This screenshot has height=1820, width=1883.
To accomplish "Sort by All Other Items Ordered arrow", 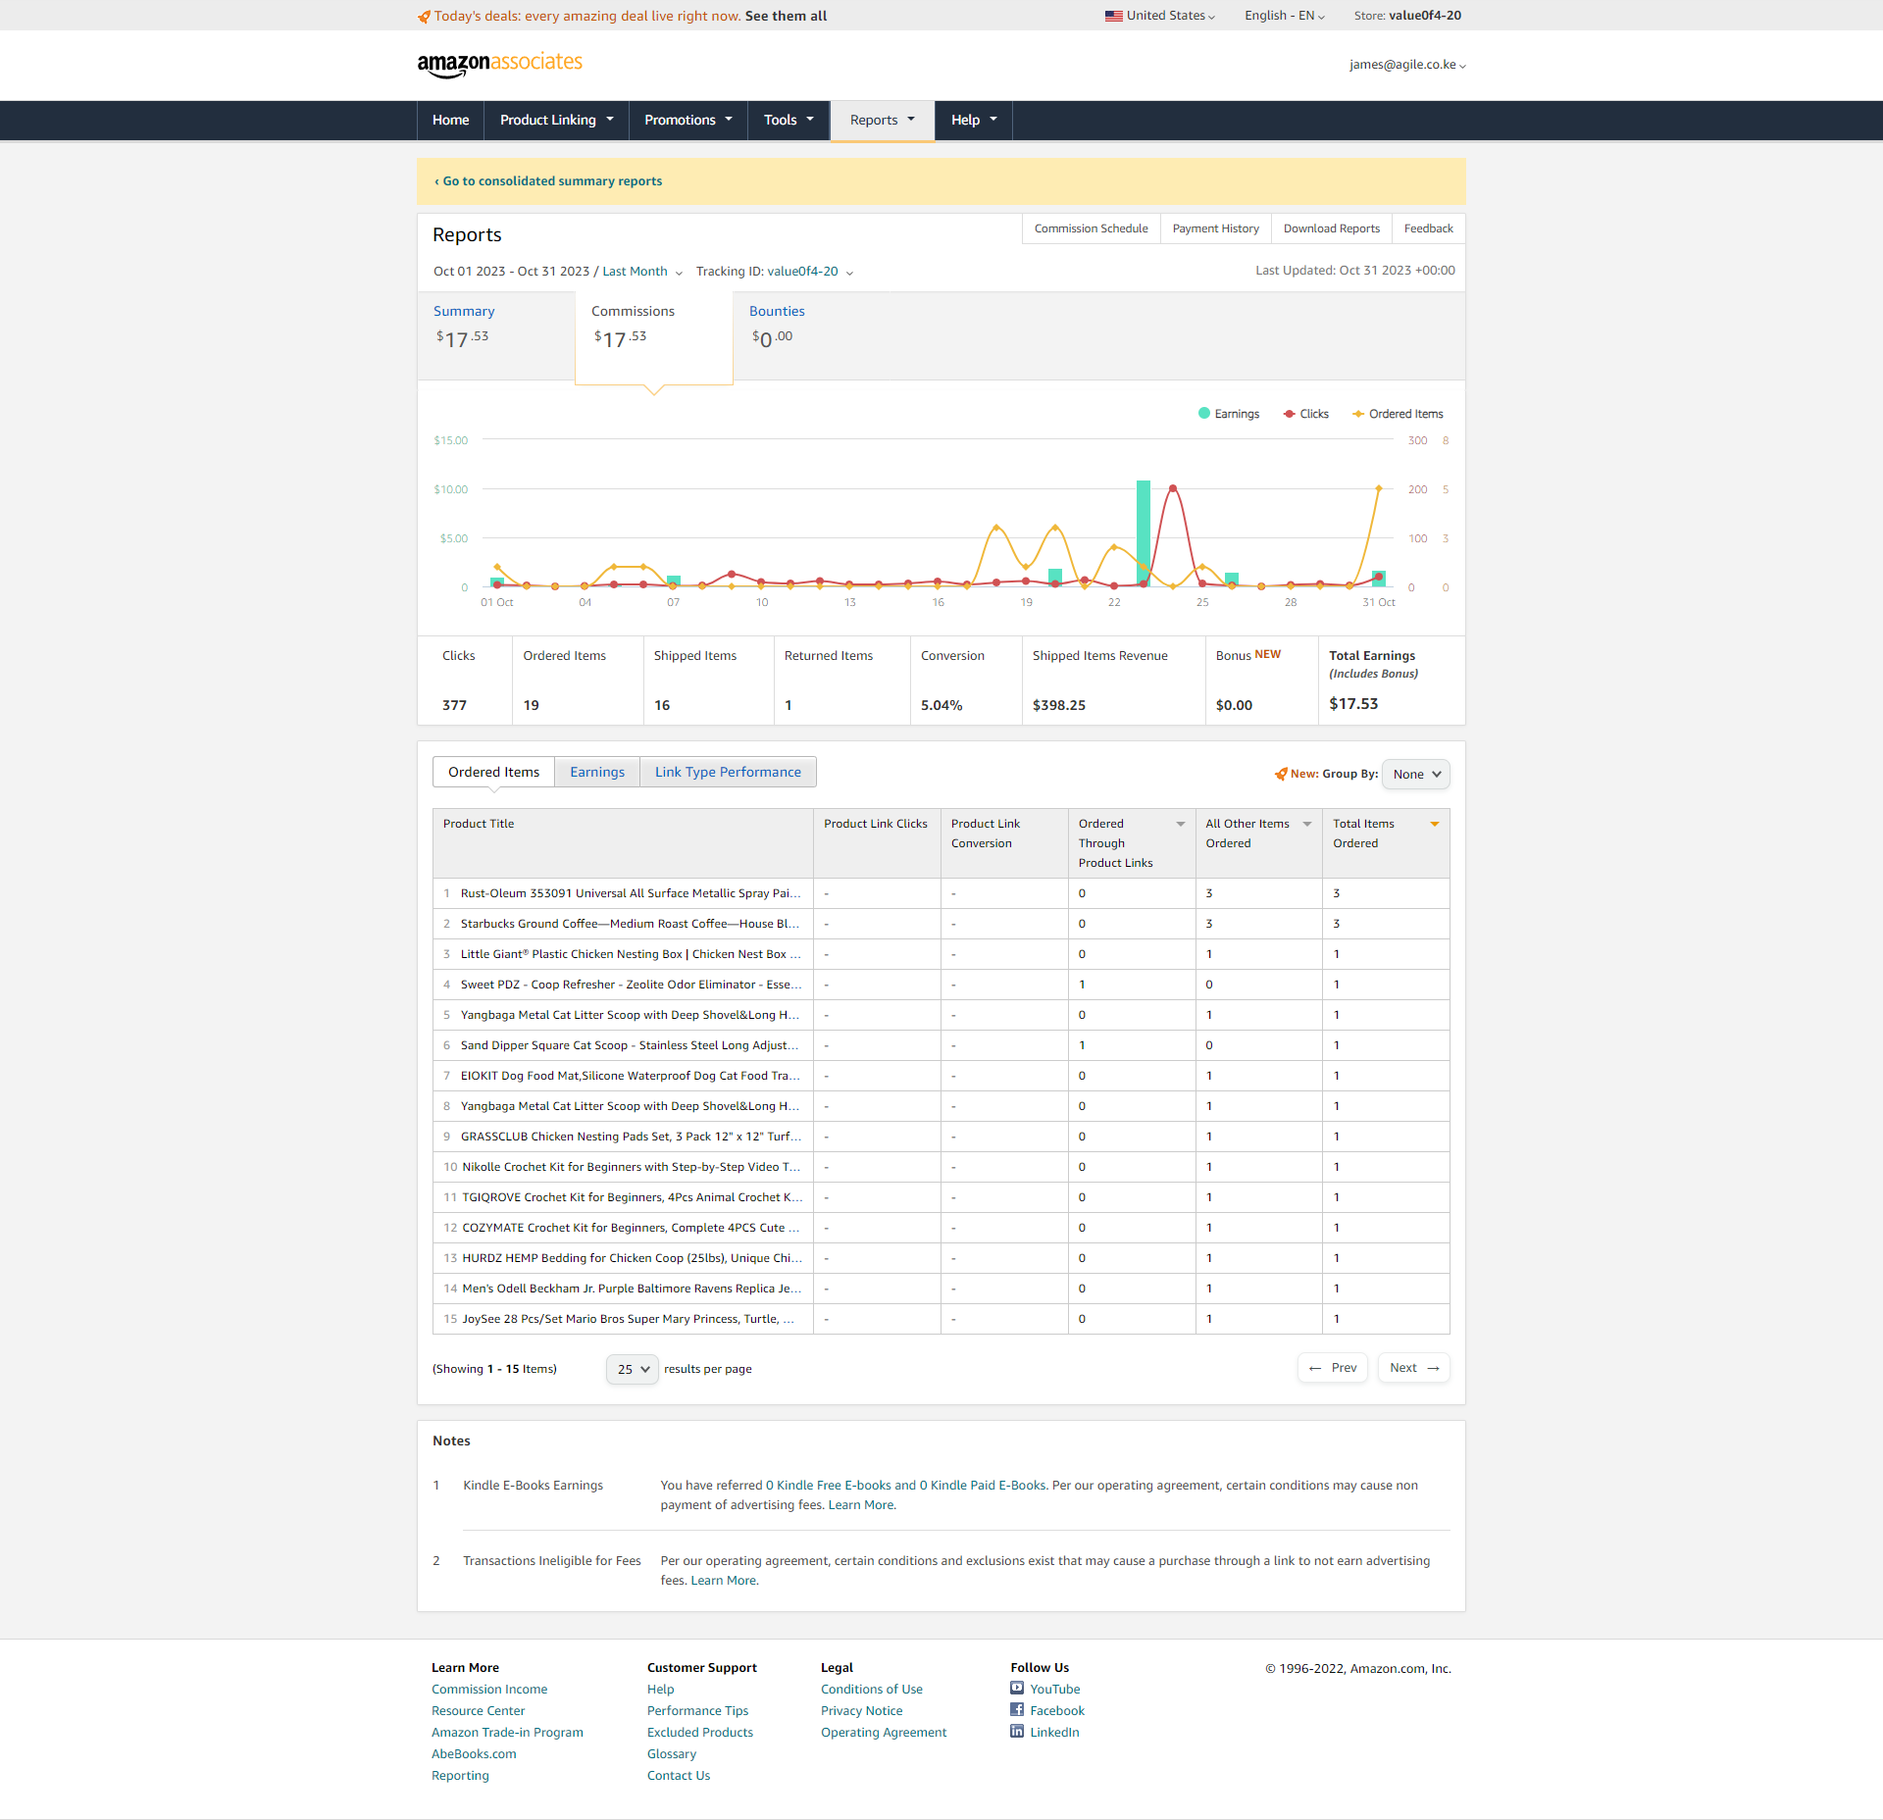I will coord(1307,824).
